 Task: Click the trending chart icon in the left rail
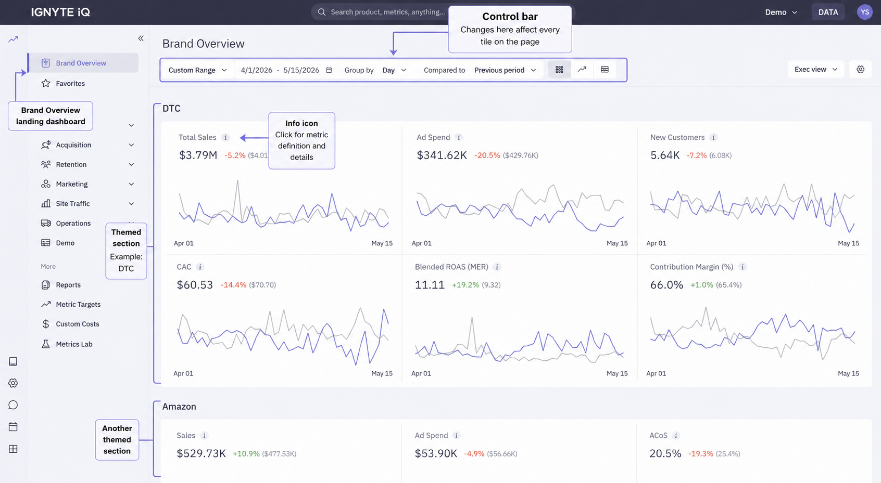pos(13,39)
